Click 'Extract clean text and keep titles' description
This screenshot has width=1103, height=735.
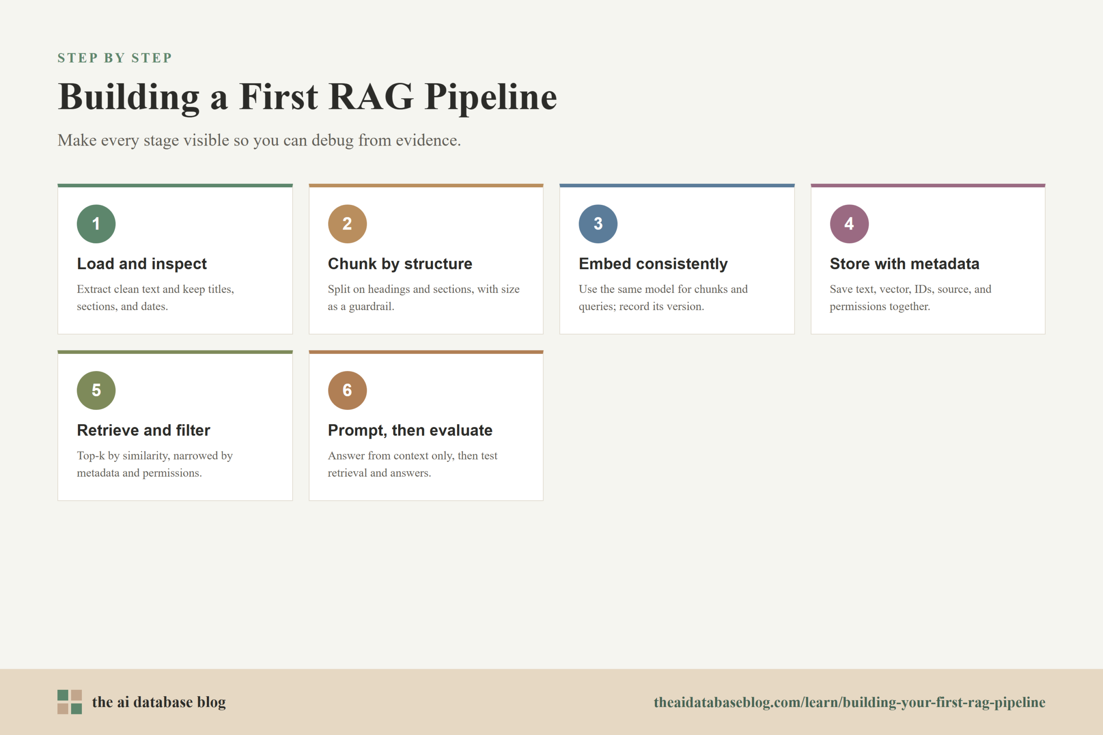pyautogui.click(x=155, y=298)
